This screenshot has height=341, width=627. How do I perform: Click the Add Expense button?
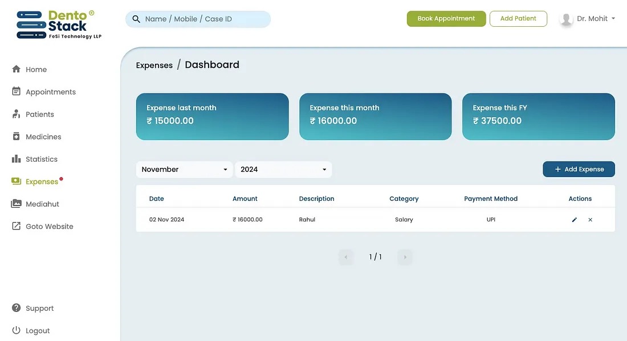579,170
